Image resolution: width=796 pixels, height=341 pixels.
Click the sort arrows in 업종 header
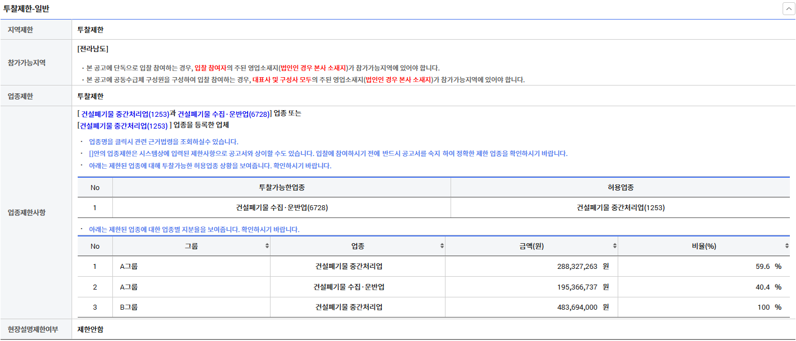442,246
